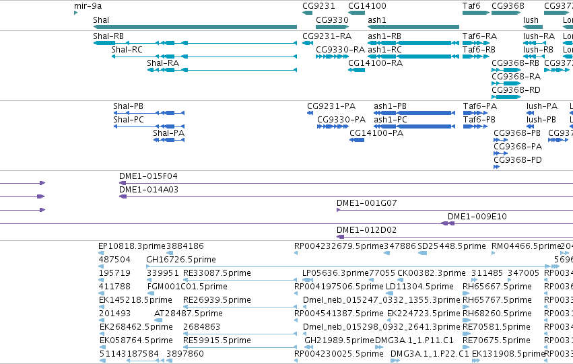The image size is (573, 364).
Task: Open the DMG3A.1_1.P22.C1 EST label
Action: 430,354
